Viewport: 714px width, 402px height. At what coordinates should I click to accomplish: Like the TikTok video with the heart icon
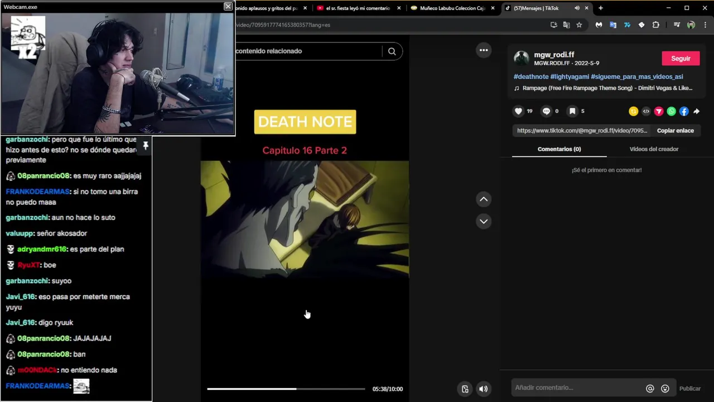pyautogui.click(x=518, y=111)
